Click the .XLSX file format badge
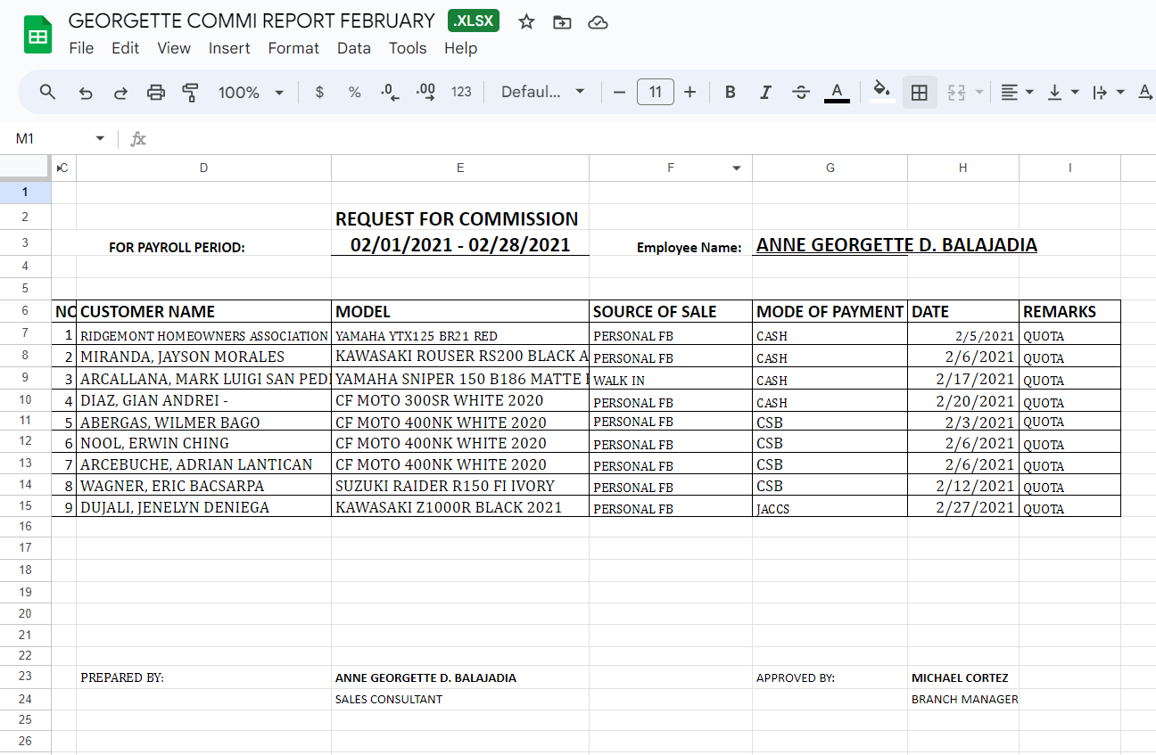The image size is (1156, 755). pyautogui.click(x=474, y=21)
